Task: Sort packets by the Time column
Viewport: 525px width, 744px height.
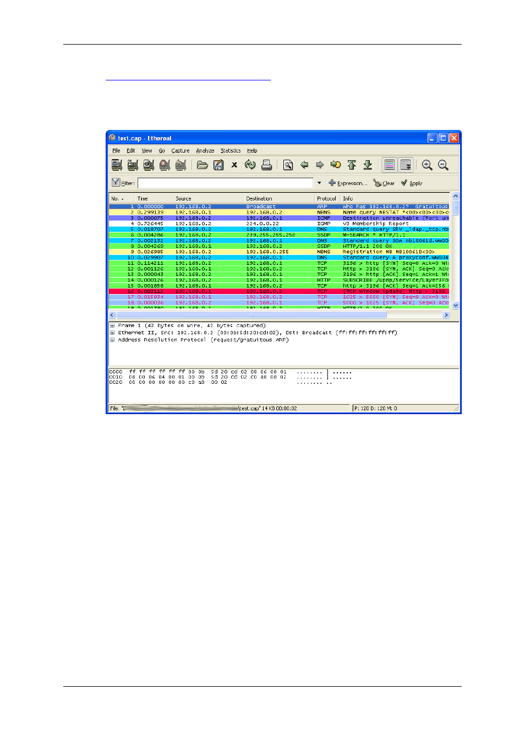Action: click(x=154, y=198)
